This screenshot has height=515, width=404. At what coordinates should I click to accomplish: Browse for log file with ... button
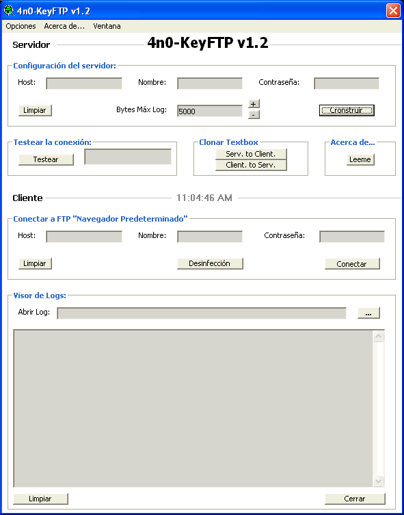[368, 313]
